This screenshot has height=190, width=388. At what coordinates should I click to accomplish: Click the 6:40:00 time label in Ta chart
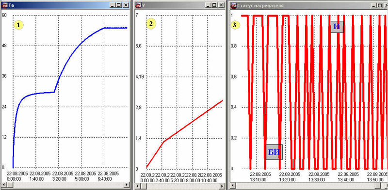coord(105,179)
